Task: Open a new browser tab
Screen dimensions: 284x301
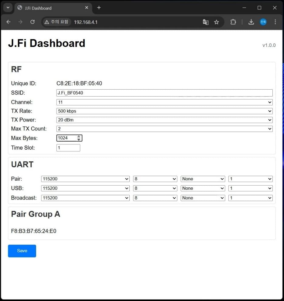Action: (x=99, y=8)
